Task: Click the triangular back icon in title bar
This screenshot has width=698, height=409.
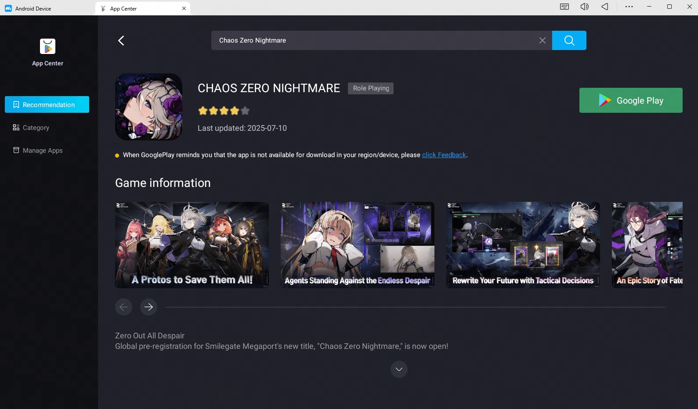Action: coord(605,7)
